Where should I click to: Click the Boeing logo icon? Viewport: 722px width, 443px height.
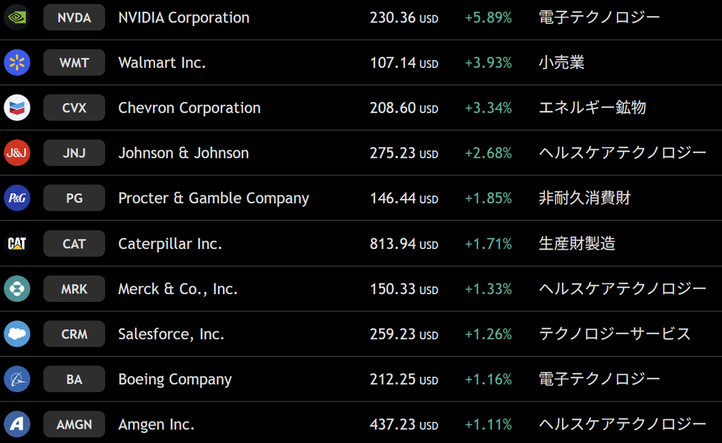(17, 379)
